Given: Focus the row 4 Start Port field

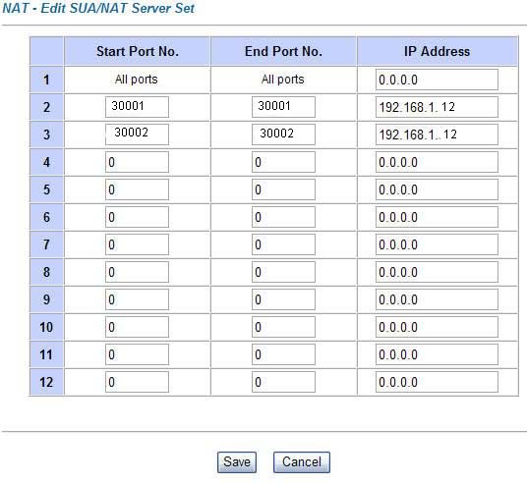Looking at the screenshot, I should pyautogui.click(x=137, y=162).
